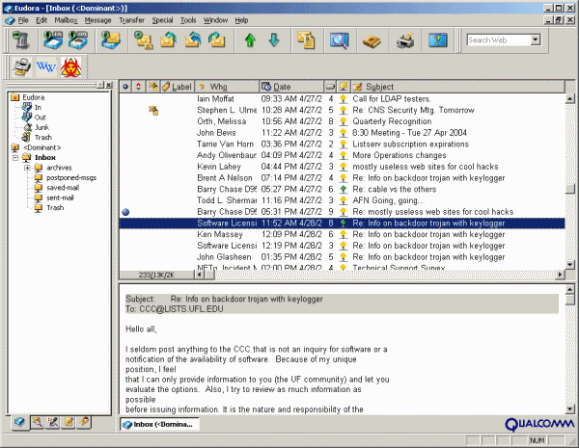Image resolution: width=579 pixels, height=448 pixels.
Task: Open the Out mailbox in tree
Action: tap(40, 118)
